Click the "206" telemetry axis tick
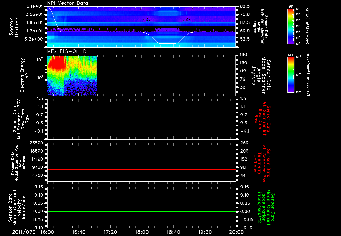This screenshot has width=341, height=236. point(244,151)
